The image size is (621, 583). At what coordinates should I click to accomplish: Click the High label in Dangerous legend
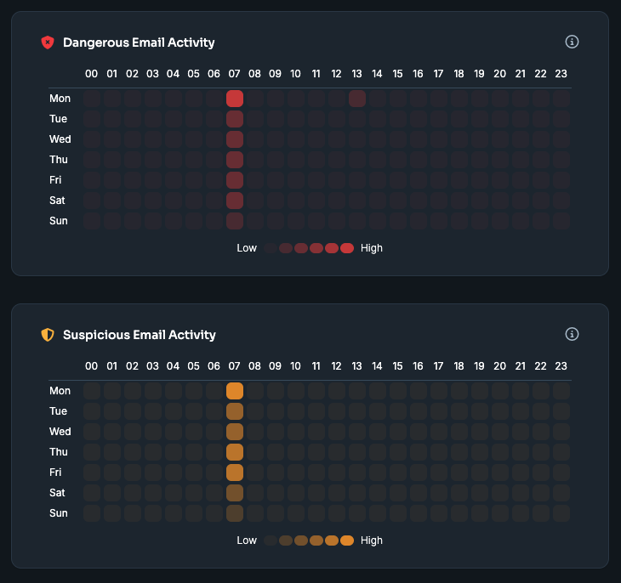pos(372,248)
